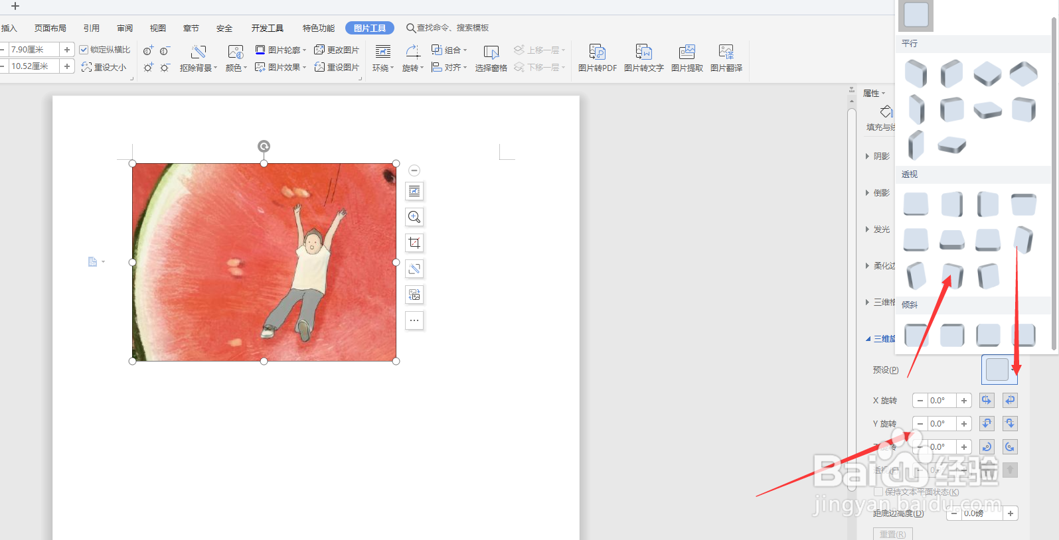Click the 重置(R) reset button
This screenshot has height=540, width=1059.
pos(893,534)
